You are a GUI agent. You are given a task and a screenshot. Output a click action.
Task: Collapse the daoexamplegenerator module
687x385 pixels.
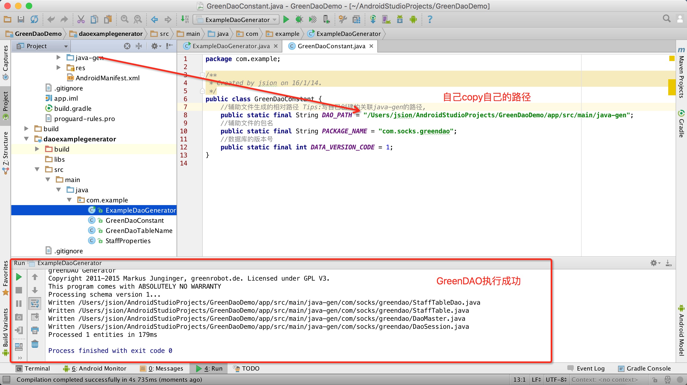26,139
